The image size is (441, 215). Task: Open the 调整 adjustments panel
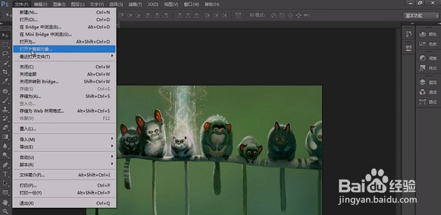coord(428,58)
